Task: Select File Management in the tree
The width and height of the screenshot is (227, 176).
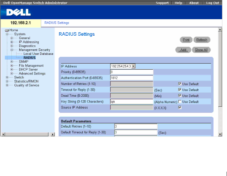Action: 31,65
